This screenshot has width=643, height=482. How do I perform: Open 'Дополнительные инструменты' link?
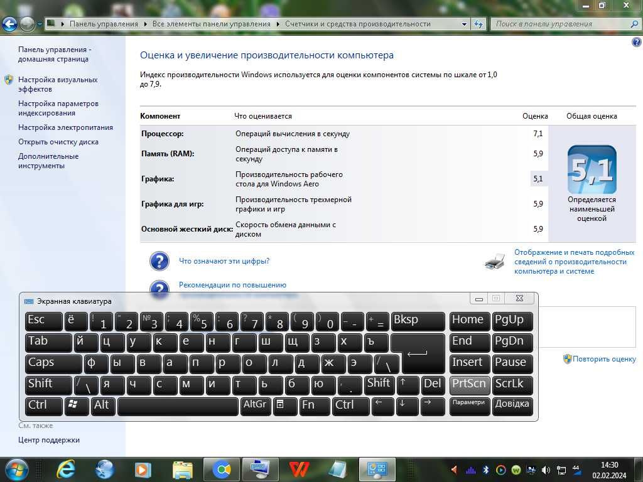click(x=48, y=161)
